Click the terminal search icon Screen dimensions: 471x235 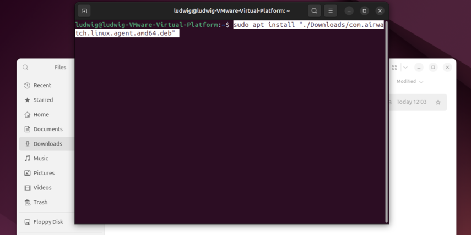pos(314,11)
